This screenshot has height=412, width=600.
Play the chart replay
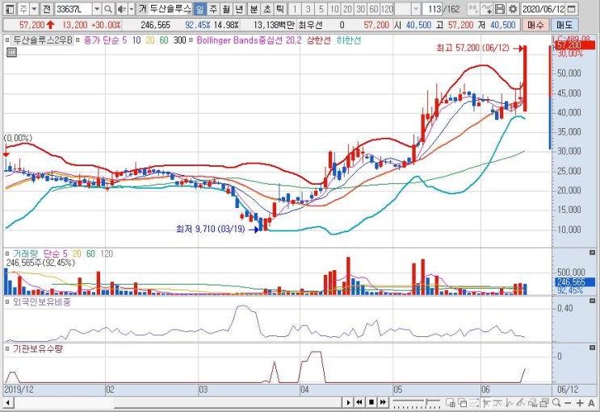[348, 402]
